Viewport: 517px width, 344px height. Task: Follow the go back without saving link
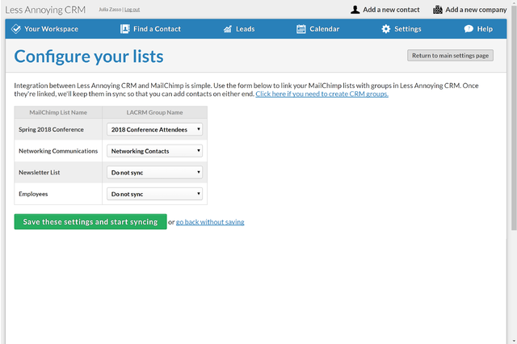(x=210, y=222)
